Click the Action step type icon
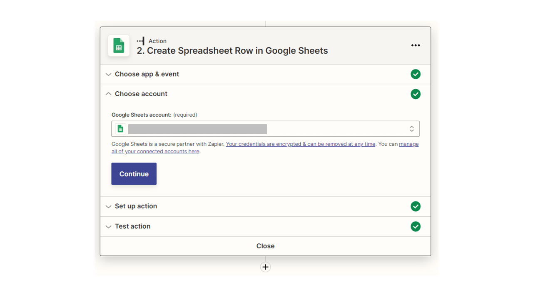Image resolution: width=533 pixels, height=300 pixels. click(140, 41)
